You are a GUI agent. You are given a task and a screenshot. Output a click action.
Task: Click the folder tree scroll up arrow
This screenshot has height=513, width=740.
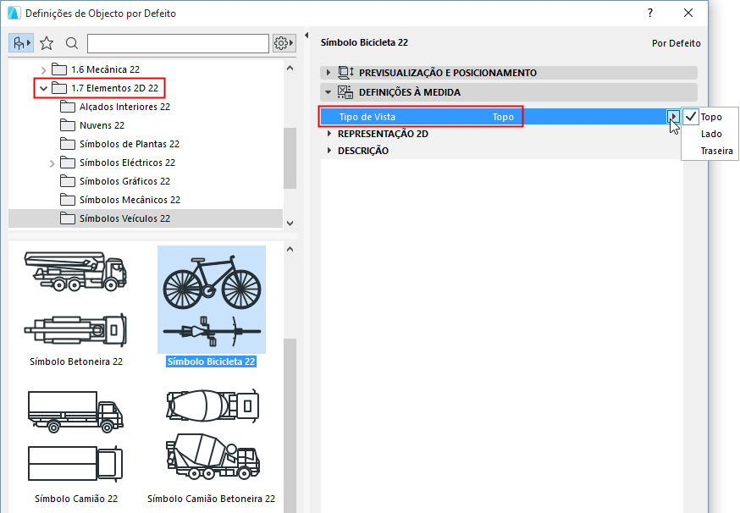pyautogui.click(x=290, y=68)
